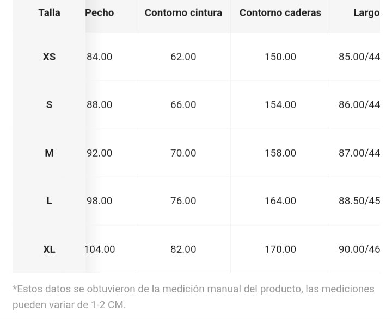The width and height of the screenshot is (392, 319).
Task: Select the XL size row label
Action: click(49, 249)
